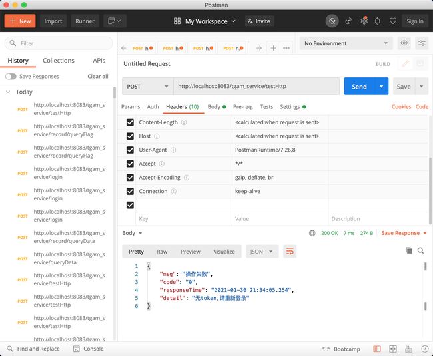Open the notifications bell icon
This screenshot has height=356, width=433.
[x=378, y=21]
